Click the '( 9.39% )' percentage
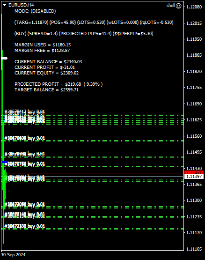The width and height of the screenshot is (205, 260). (x=93, y=84)
